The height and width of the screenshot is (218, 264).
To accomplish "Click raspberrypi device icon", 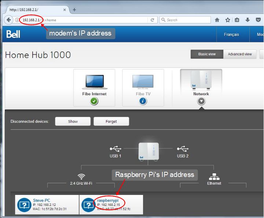I will pyautogui.click(x=88, y=205).
